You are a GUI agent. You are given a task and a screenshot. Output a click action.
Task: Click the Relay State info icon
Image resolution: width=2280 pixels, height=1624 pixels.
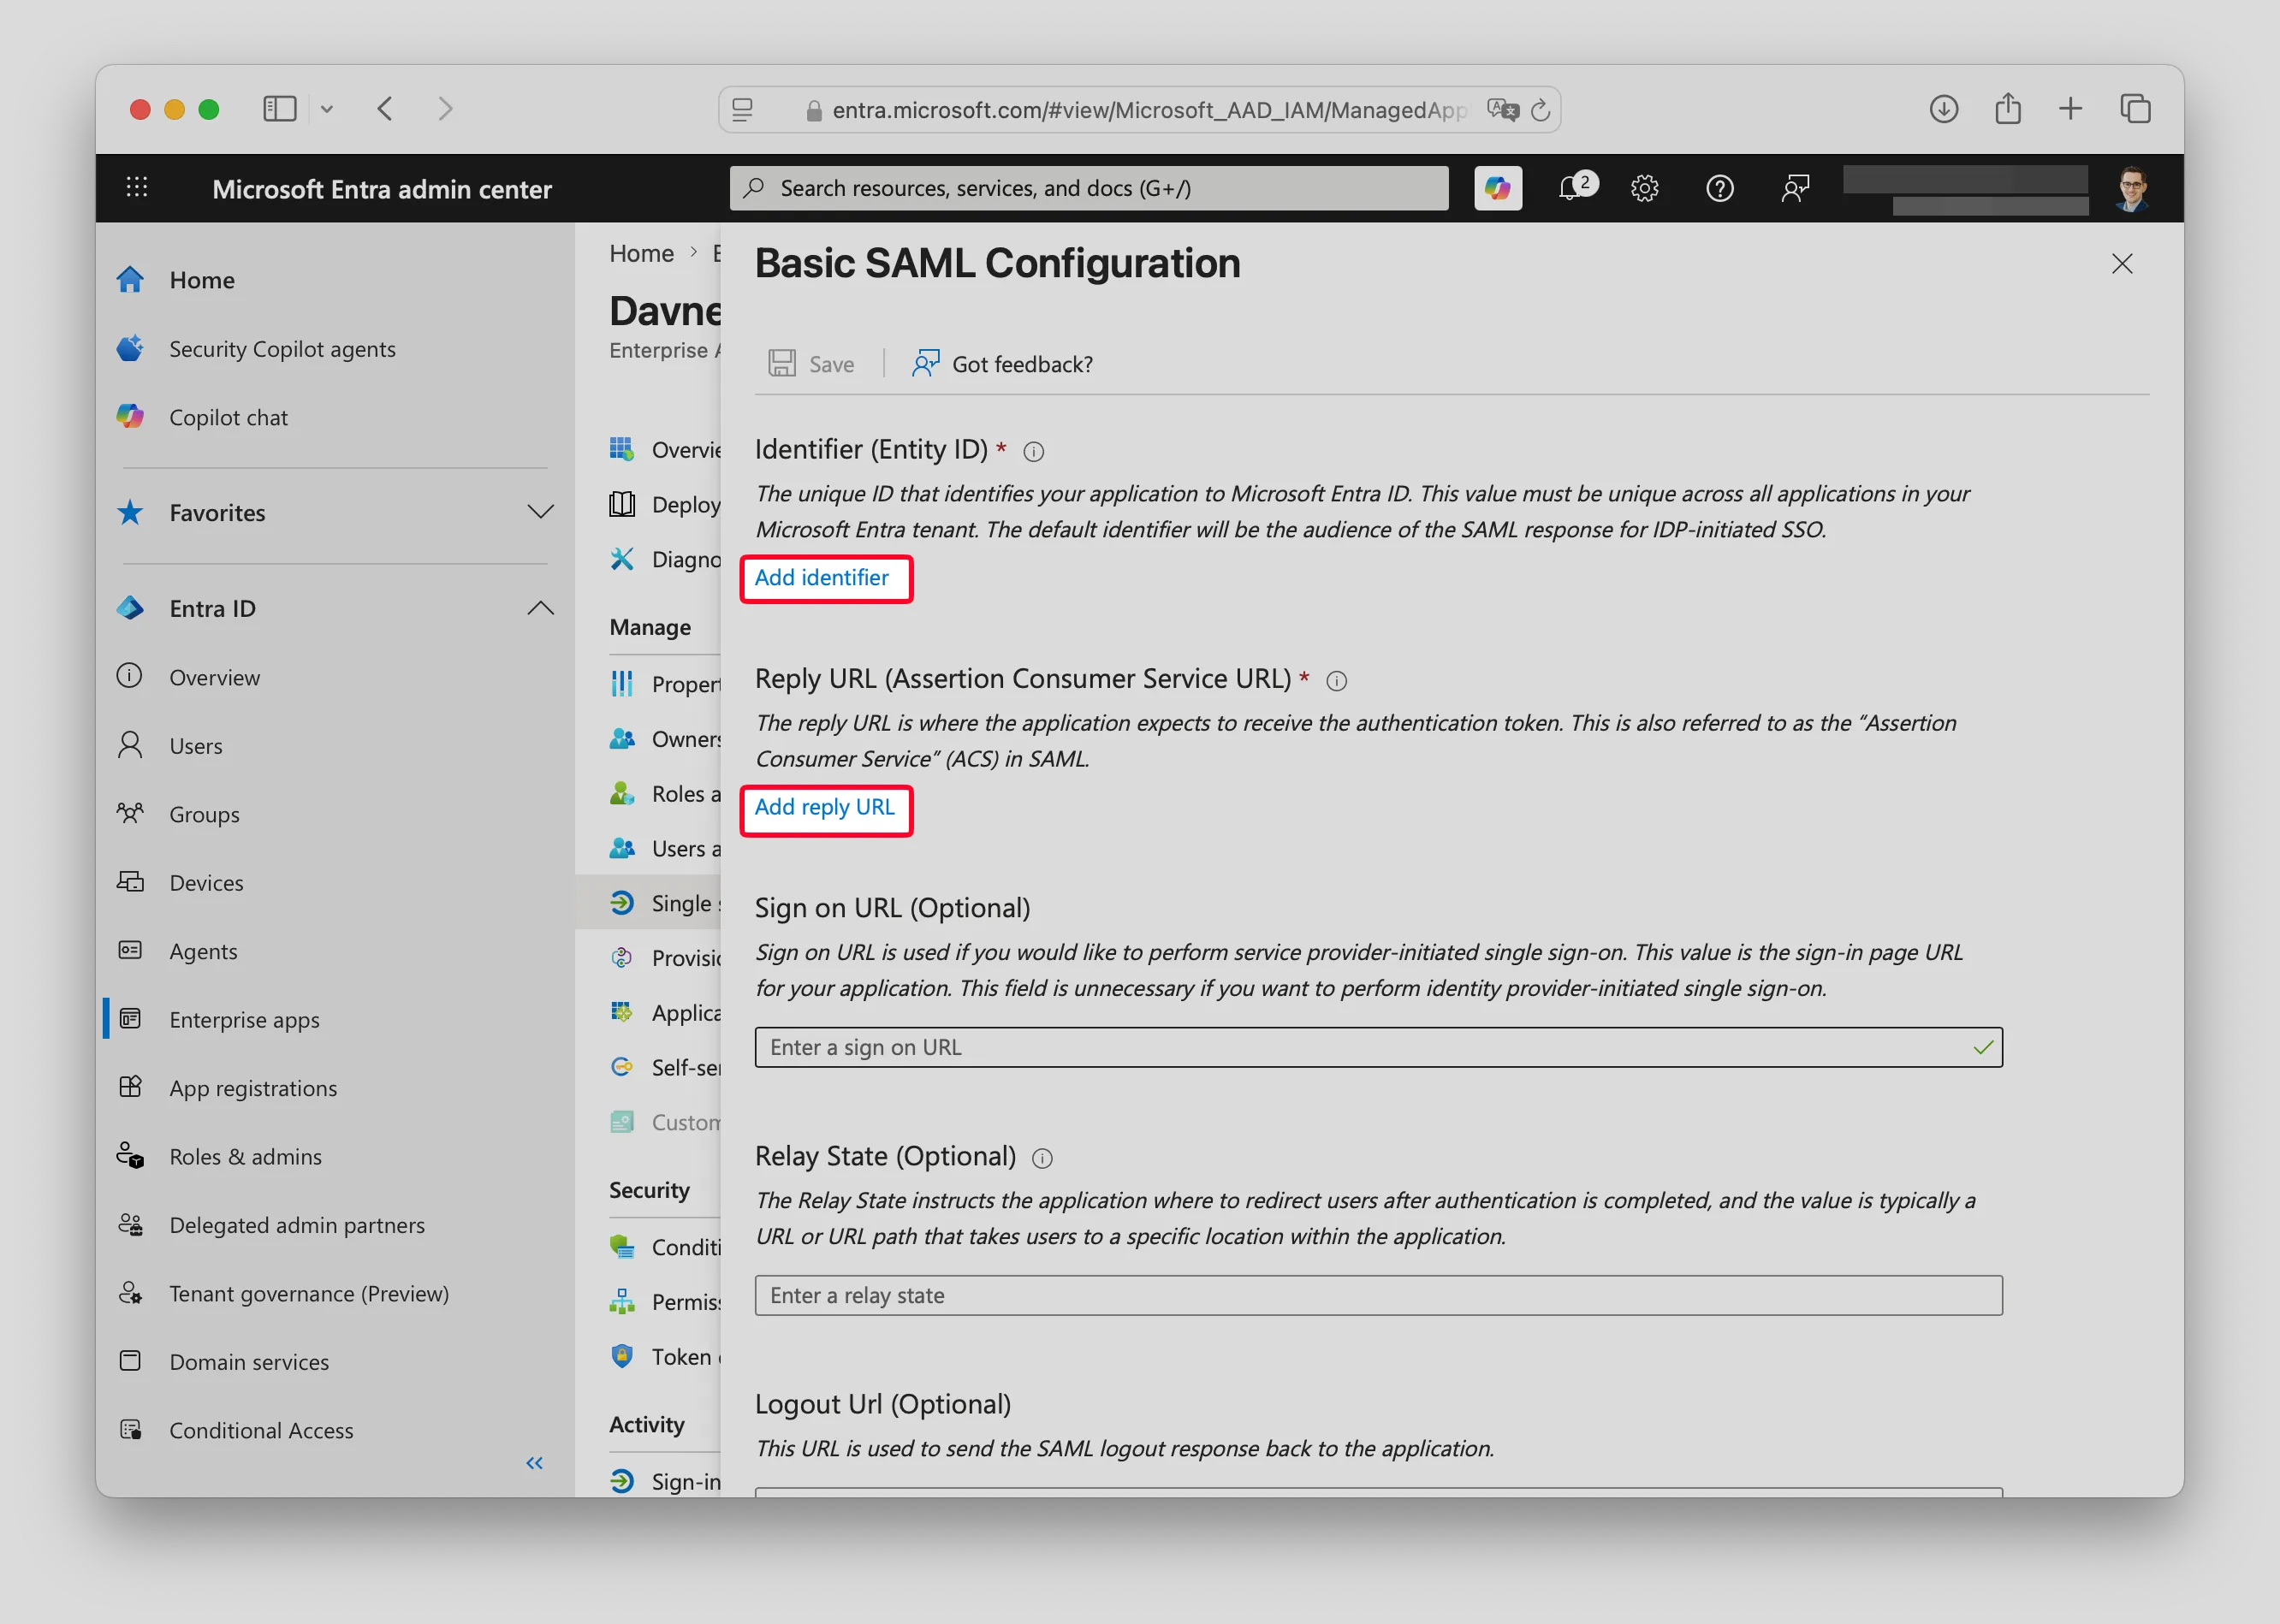tap(1041, 1158)
